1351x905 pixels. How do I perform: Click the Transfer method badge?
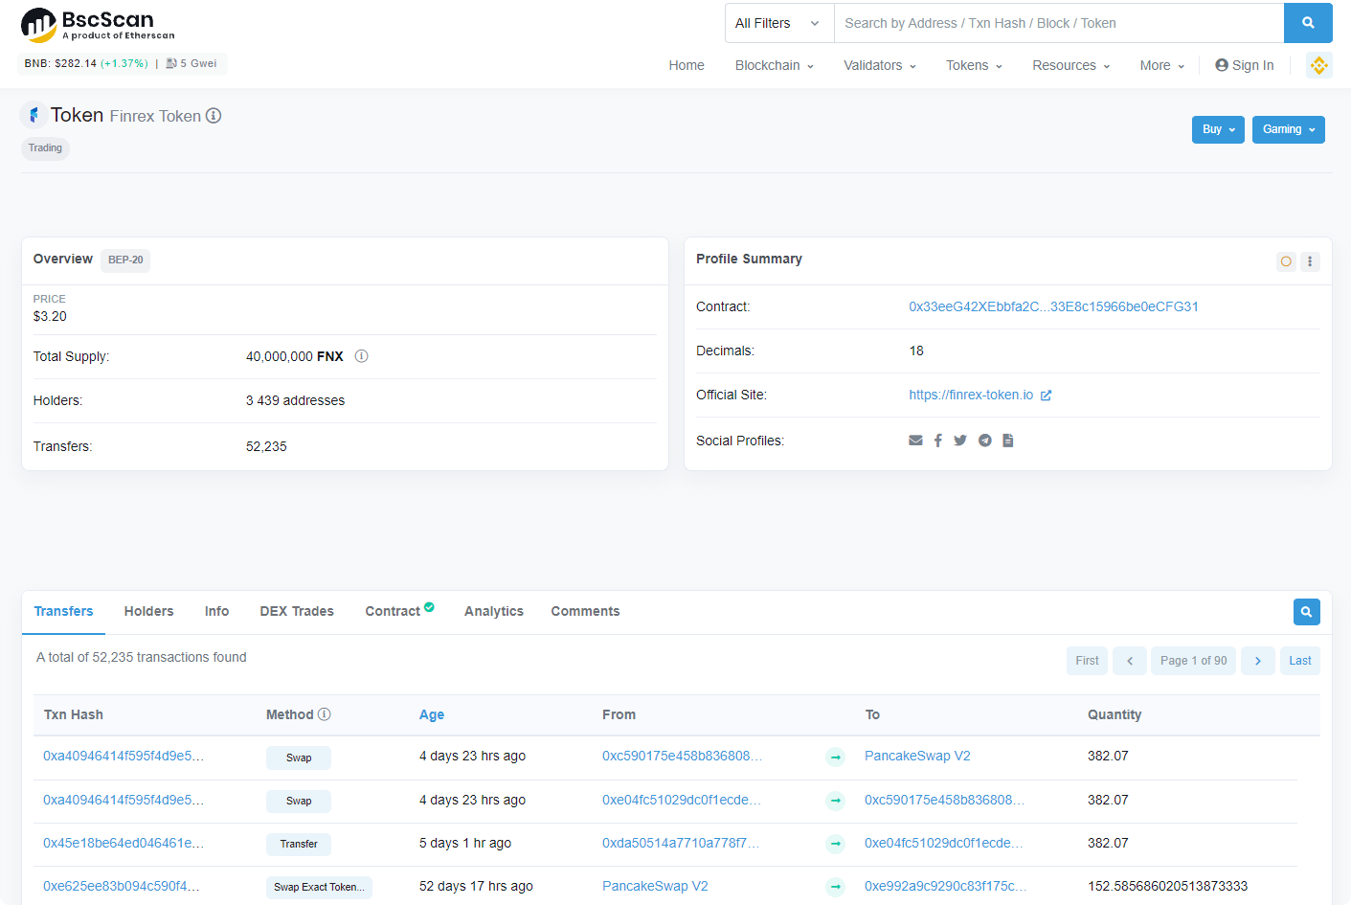coord(299,845)
